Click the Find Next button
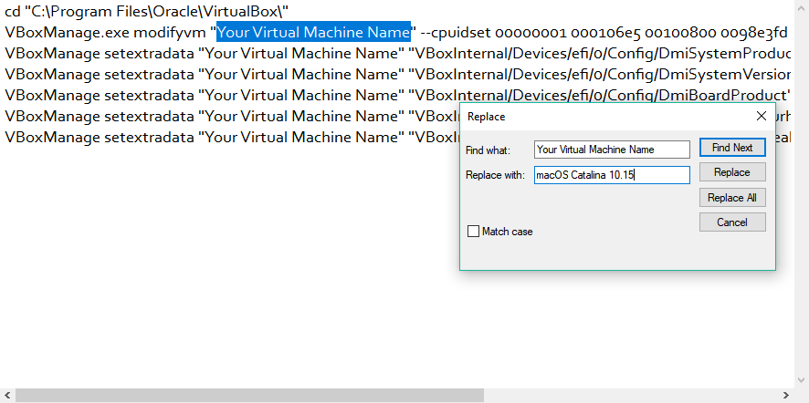The image size is (809, 403). click(x=731, y=148)
